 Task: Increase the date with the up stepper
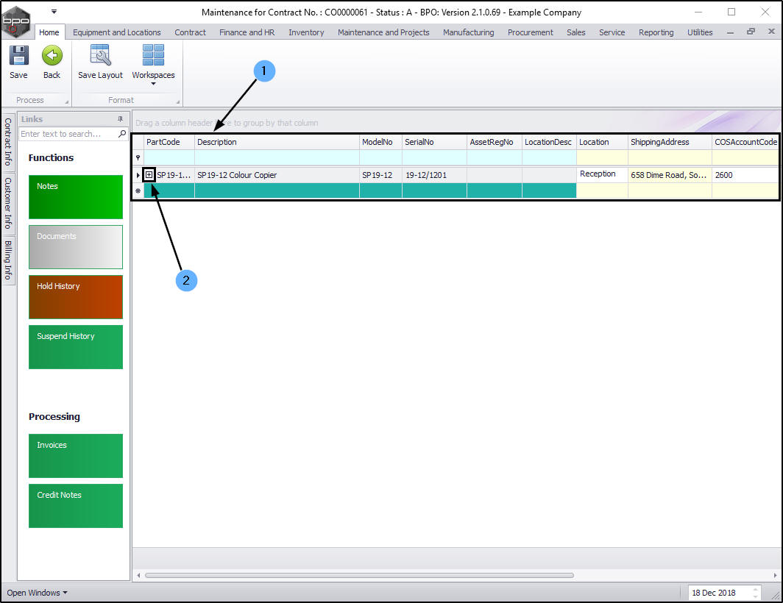tap(756, 590)
